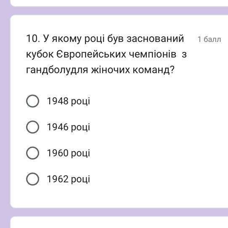The width and height of the screenshot is (228, 228).
Task: Click question 10 title text
Action: coord(106,54)
